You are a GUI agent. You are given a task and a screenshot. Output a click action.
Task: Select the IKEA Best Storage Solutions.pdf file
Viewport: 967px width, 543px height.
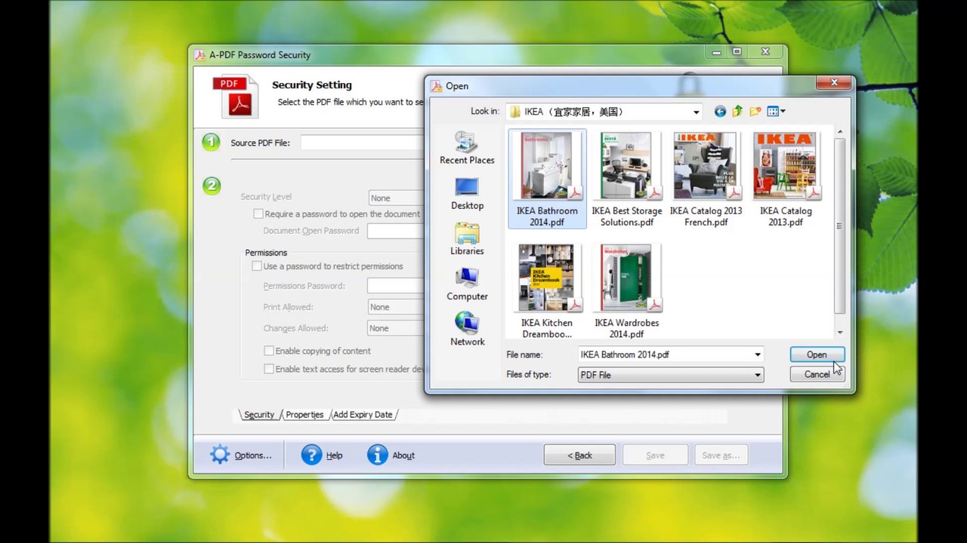626,179
